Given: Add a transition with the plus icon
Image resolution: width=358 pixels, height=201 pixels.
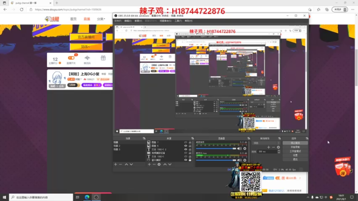Looking at the screenshot, I should click(x=268, y=147).
